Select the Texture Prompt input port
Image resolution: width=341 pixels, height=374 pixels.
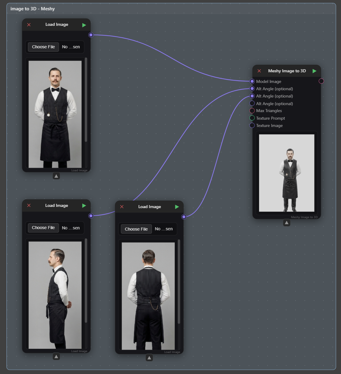tap(252, 118)
